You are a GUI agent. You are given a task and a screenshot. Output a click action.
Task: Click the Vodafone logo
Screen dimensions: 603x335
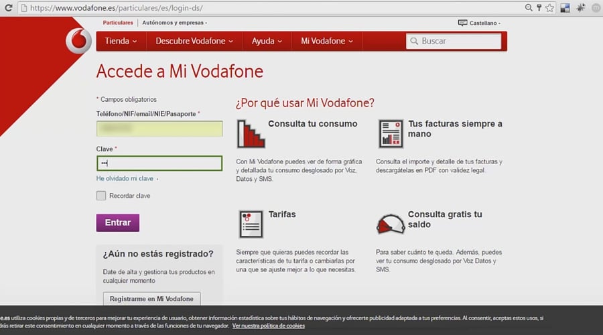click(x=78, y=40)
